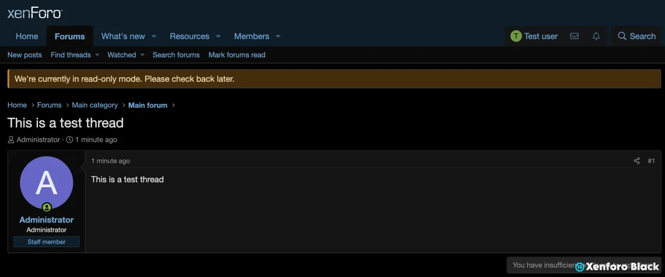Go to the Home tab
Screen dimensions: 665x277
(x=27, y=36)
